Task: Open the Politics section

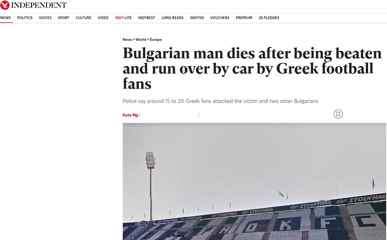Action: coord(25,18)
